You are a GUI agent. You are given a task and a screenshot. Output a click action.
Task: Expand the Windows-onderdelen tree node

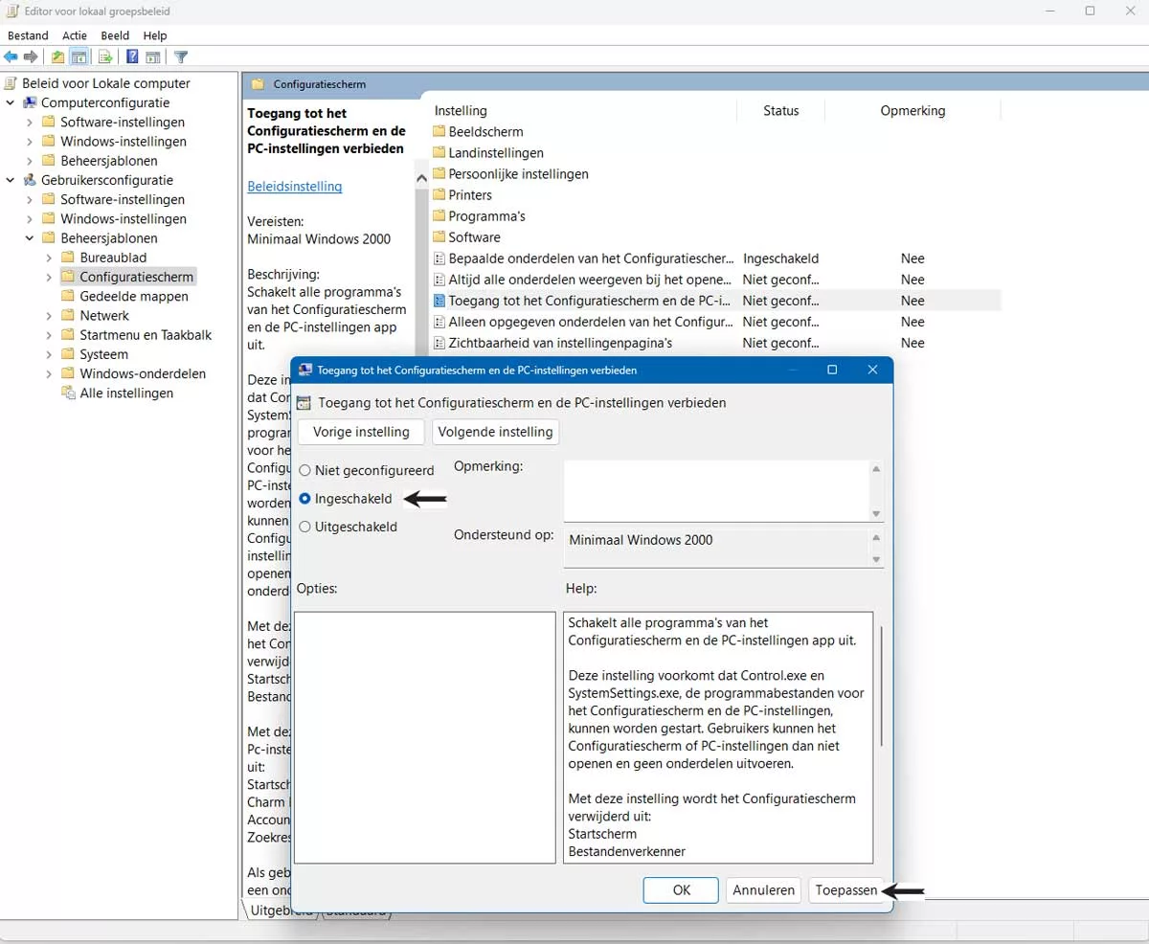(x=49, y=373)
